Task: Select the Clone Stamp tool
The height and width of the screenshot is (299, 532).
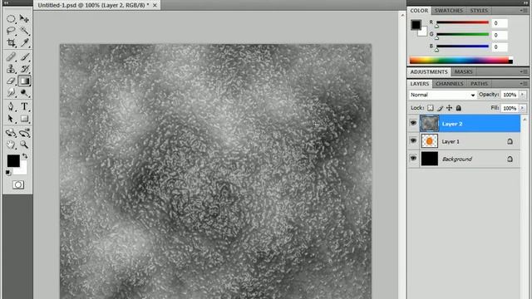Action: [x=11, y=69]
